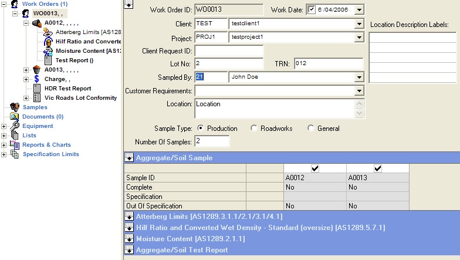Click the Lot No input field
The image size is (460, 260).
pyautogui.click(x=229, y=63)
